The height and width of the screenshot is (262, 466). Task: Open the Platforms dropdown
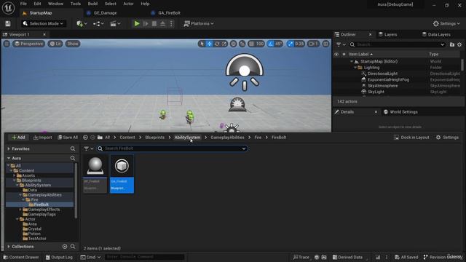[199, 23]
